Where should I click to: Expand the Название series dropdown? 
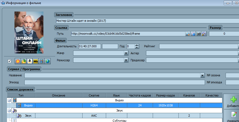coord(203,76)
